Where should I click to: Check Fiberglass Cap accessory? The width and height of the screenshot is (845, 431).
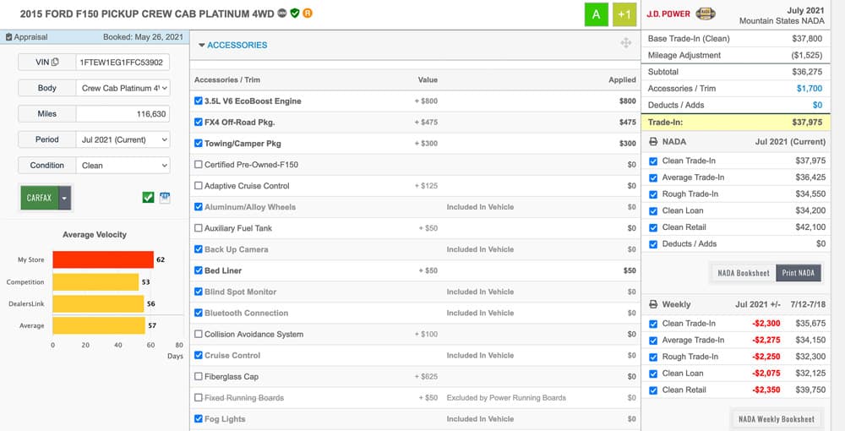click(199, 377)
